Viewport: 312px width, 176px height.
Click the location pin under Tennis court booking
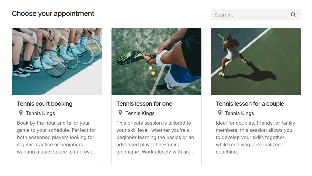[x=21, y=113]
